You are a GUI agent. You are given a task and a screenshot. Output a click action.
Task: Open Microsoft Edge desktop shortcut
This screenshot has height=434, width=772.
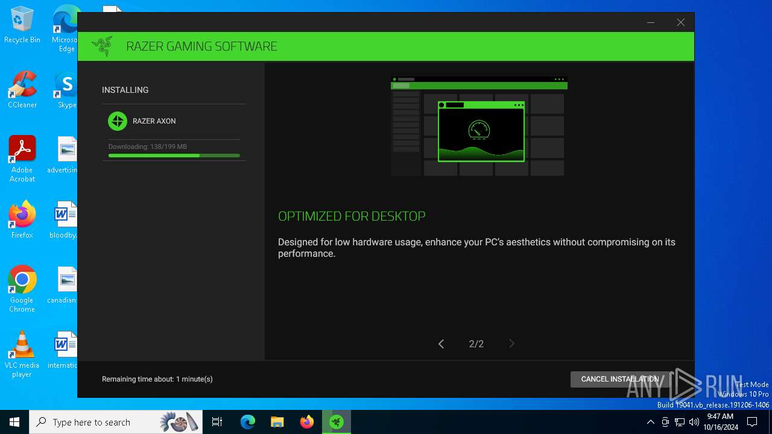tap(65, 29)
